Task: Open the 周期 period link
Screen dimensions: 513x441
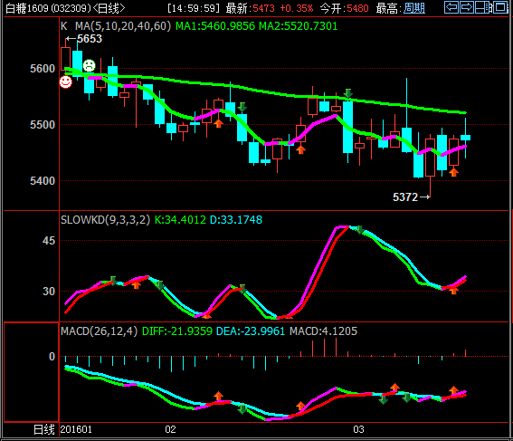Action: tap(414, 8)
